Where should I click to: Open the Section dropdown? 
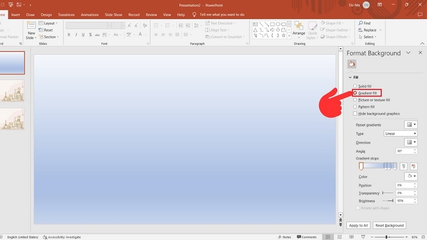49,37
